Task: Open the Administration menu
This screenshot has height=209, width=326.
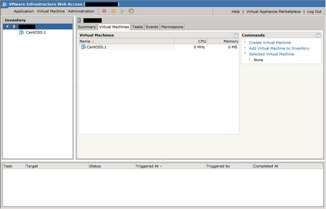Action: click(81, 11)
